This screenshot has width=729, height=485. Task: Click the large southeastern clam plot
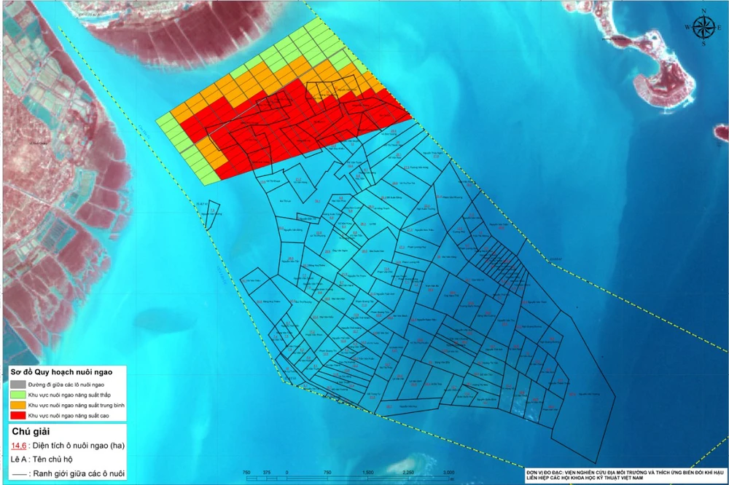pos(583,385)
